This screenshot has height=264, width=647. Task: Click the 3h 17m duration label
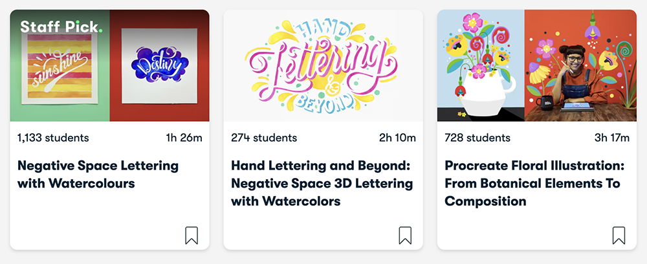[611, 138]
